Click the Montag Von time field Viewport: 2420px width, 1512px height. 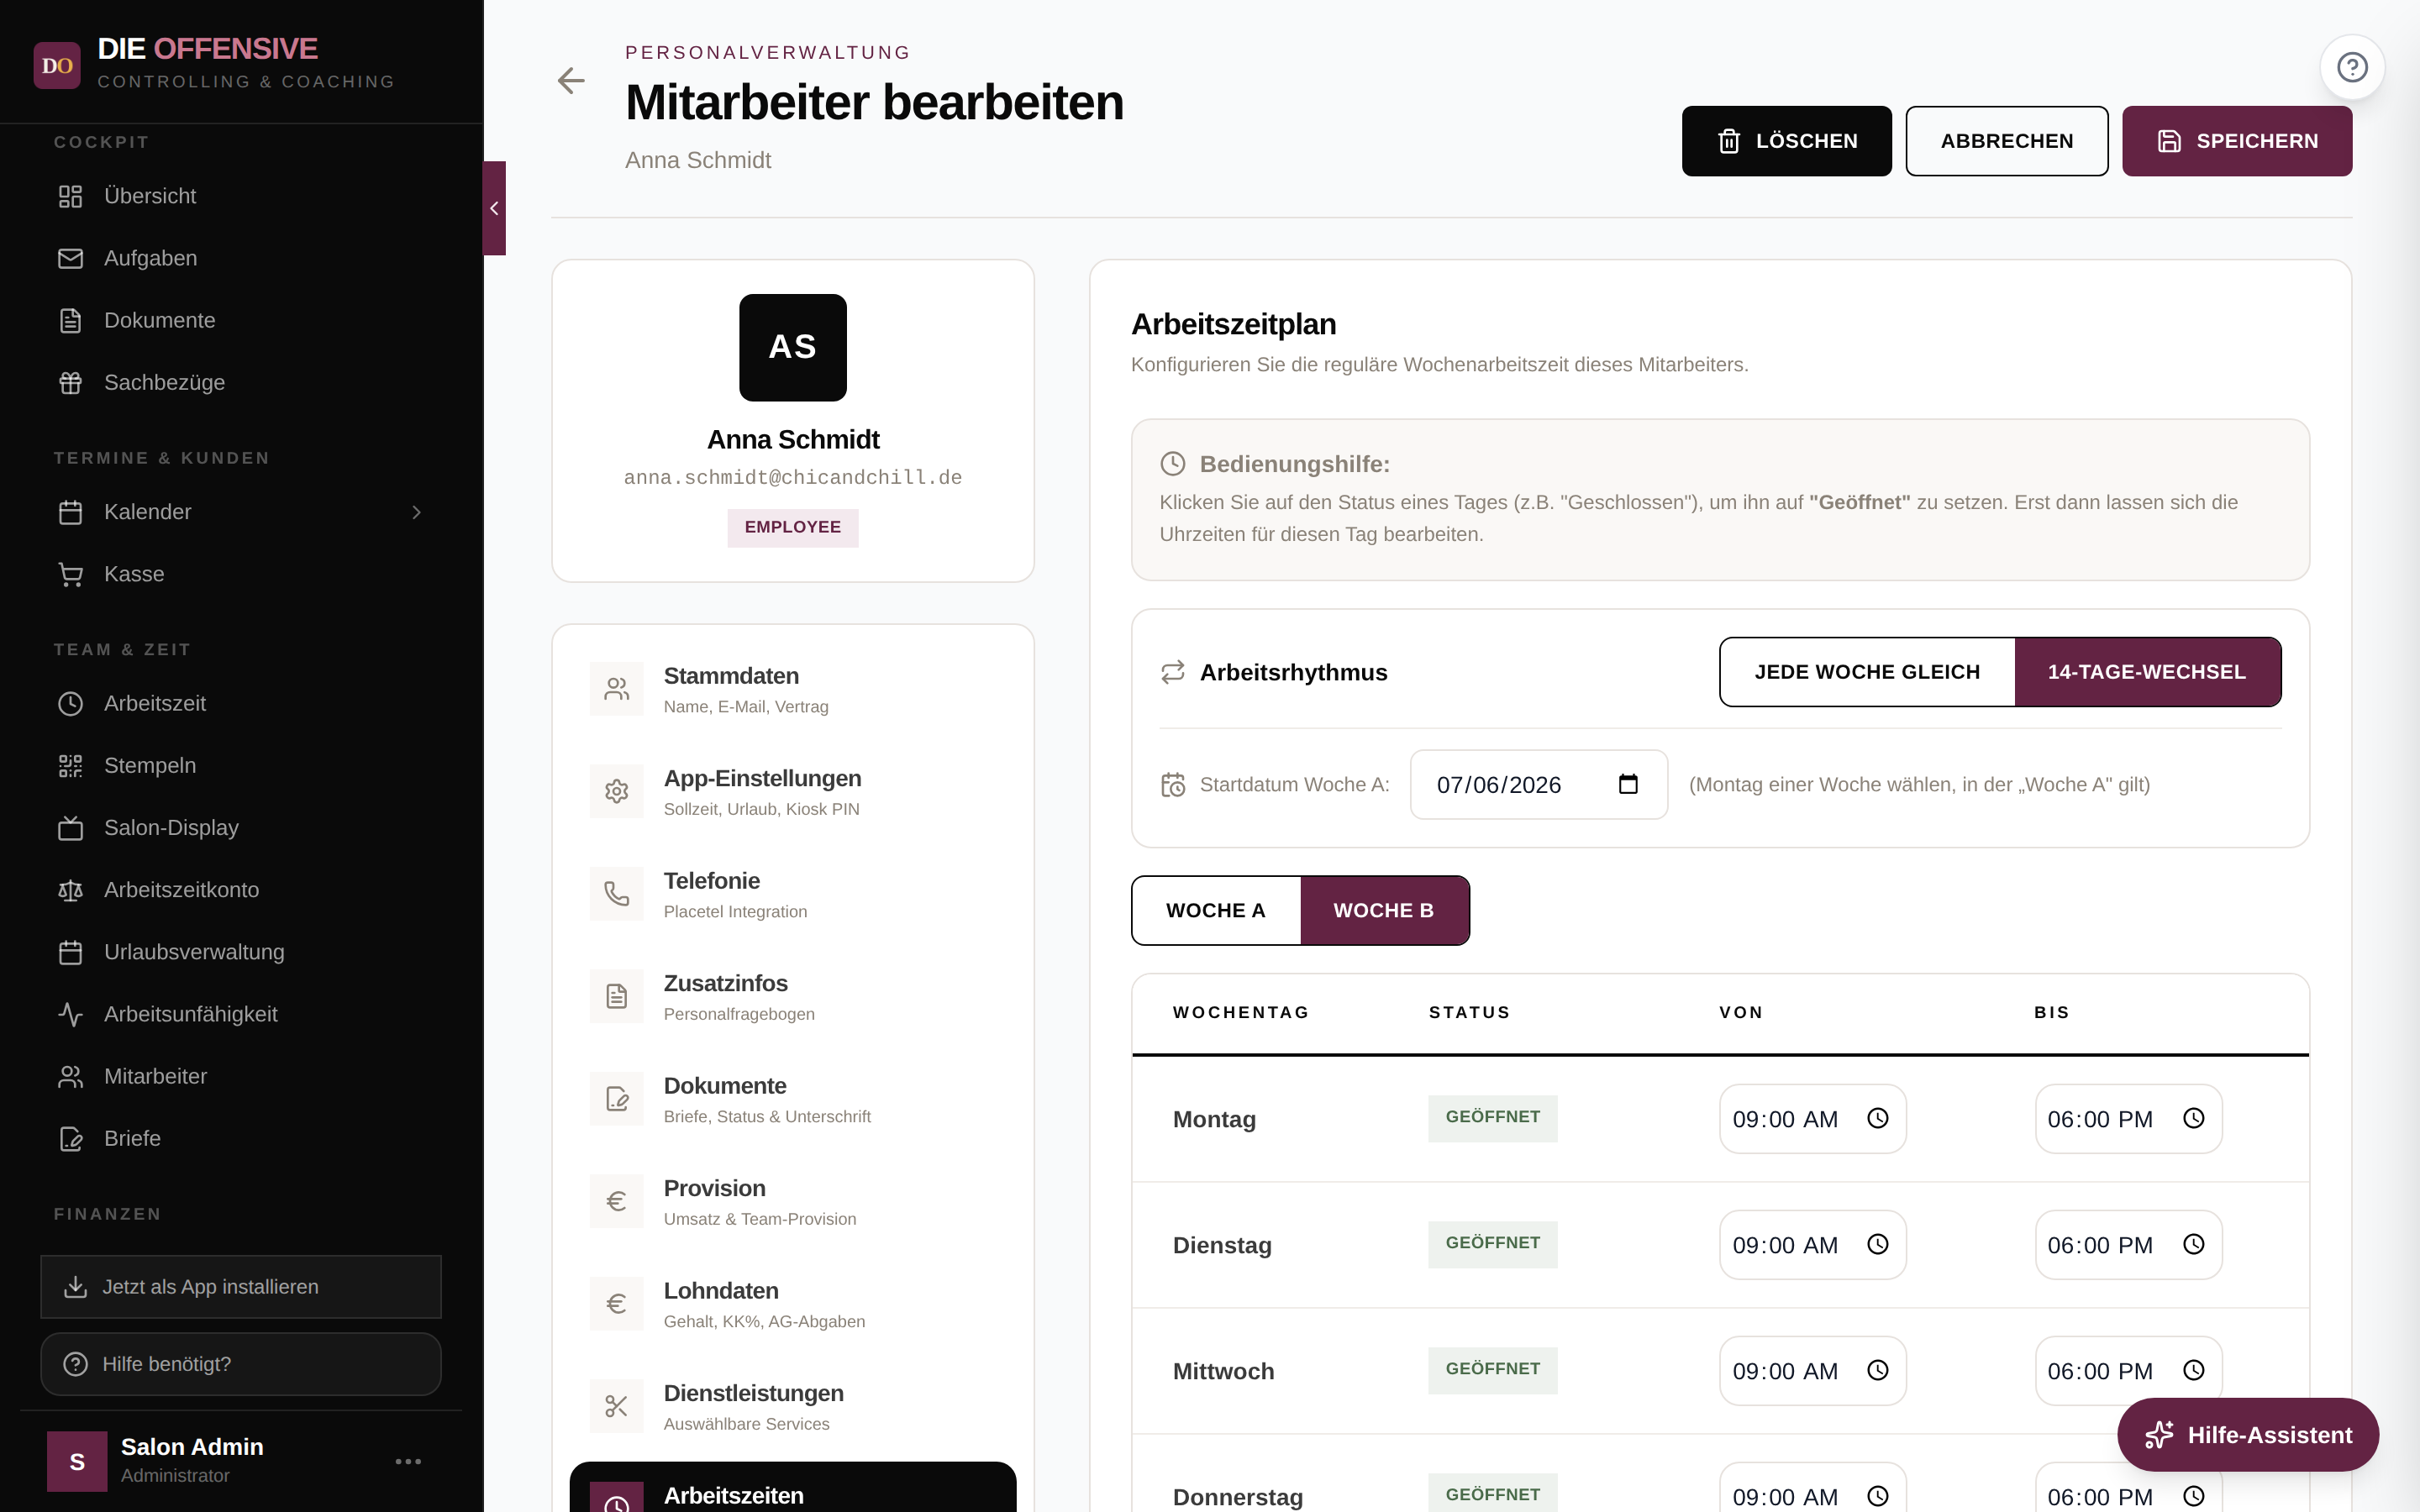point(1812,1119)
